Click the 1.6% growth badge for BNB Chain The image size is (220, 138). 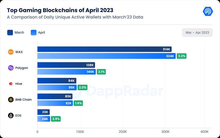coord(78,103)
